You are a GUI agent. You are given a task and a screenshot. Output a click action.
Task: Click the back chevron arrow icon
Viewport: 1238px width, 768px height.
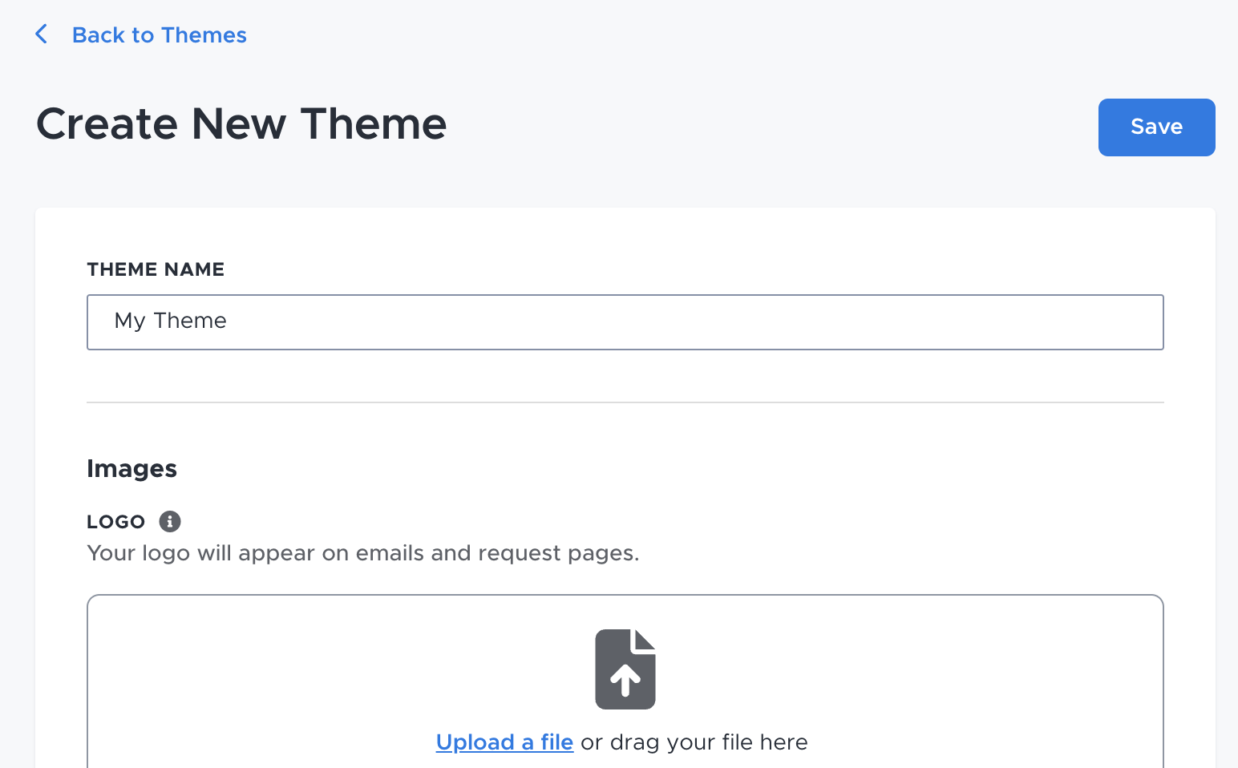42,34
